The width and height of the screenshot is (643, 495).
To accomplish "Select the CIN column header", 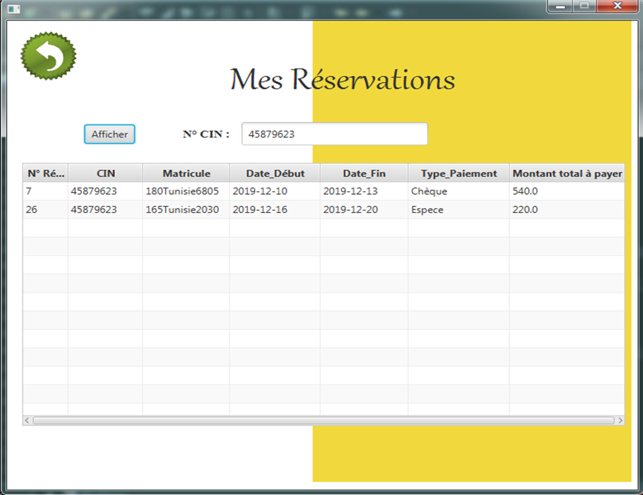I will (105, 173).
